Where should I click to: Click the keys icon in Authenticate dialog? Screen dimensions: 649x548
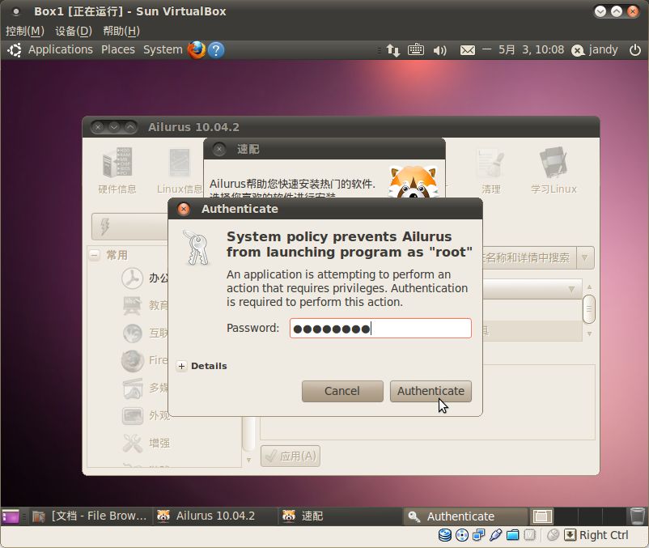pyautogui.click(x=197, y=248)
